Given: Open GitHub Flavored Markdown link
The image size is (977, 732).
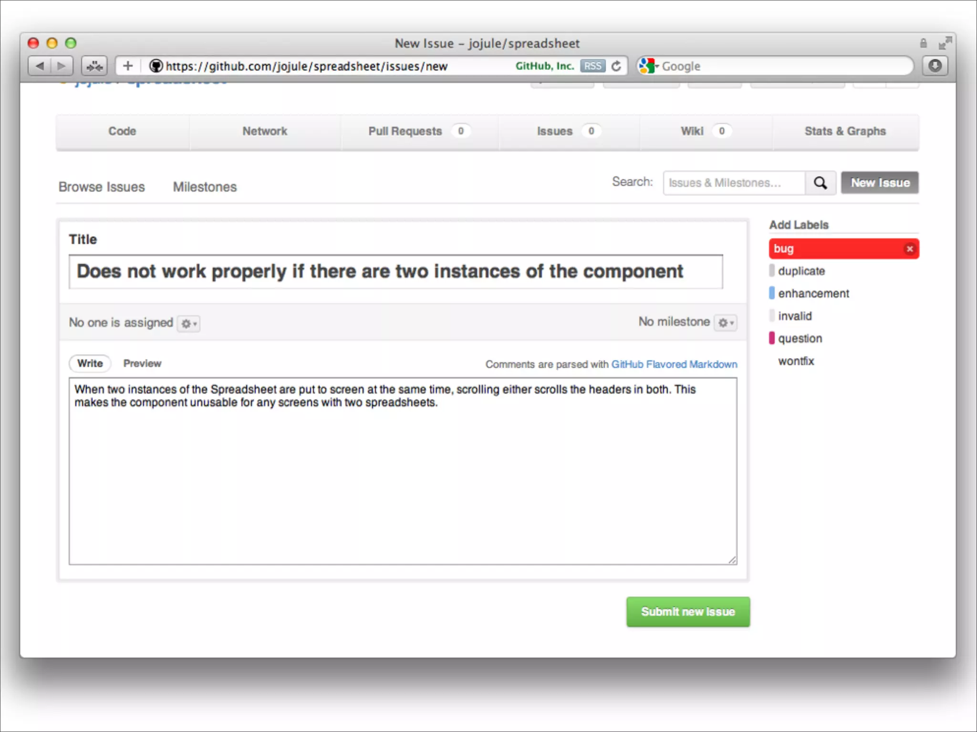Looking at the screenshot, I should tap(674, 365).
